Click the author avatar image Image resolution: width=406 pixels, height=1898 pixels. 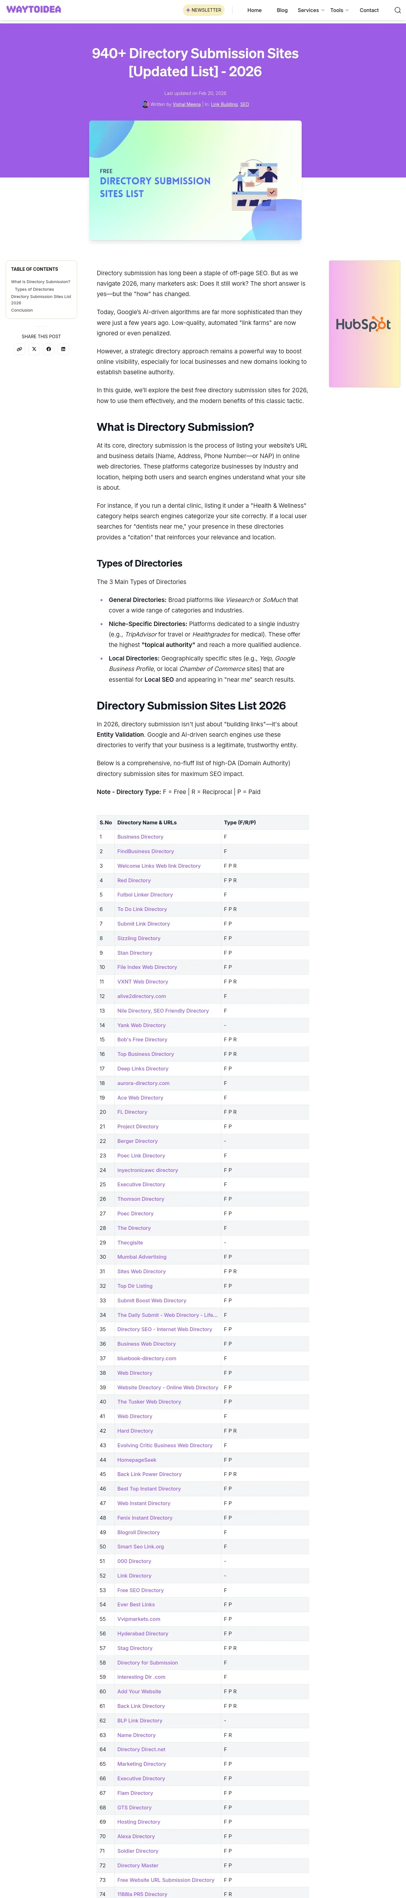145,105
